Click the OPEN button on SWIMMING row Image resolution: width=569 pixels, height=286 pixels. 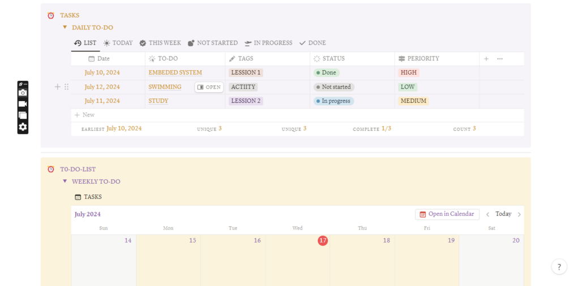[209, 87]
